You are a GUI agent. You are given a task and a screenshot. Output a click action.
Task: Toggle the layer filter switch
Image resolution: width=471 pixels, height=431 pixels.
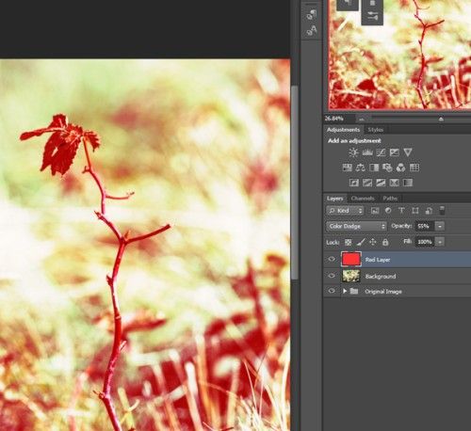[x=442, y=210]
